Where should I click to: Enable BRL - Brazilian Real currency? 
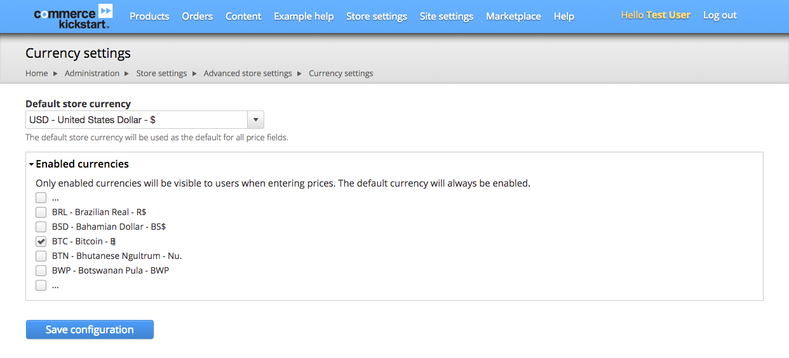point(41,212)
